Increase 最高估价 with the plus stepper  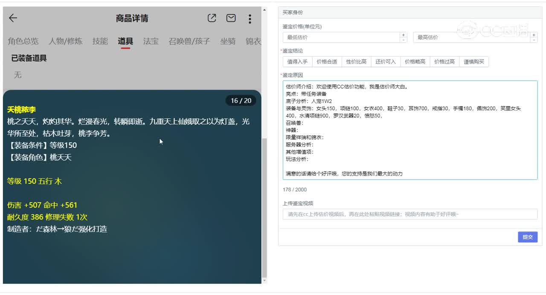[x=533, y=35]
